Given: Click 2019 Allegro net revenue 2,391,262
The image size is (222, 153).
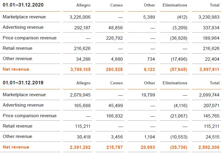Looking at the screenshot, I should click(x=80, y=147).
